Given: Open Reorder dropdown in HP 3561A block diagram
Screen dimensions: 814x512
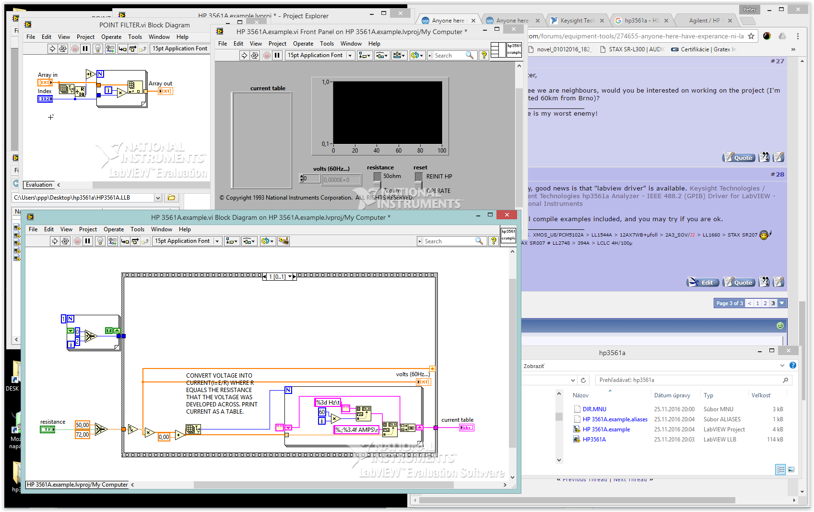Looking at the screenshot, I should coord(268,241).
